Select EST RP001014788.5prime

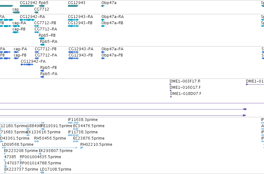[x=20, y=166]
